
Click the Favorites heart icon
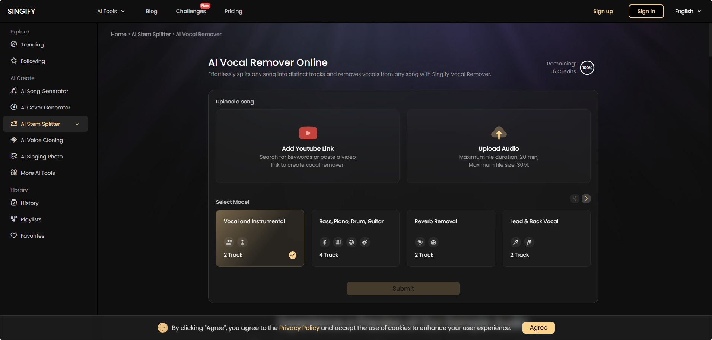point(14,235)
